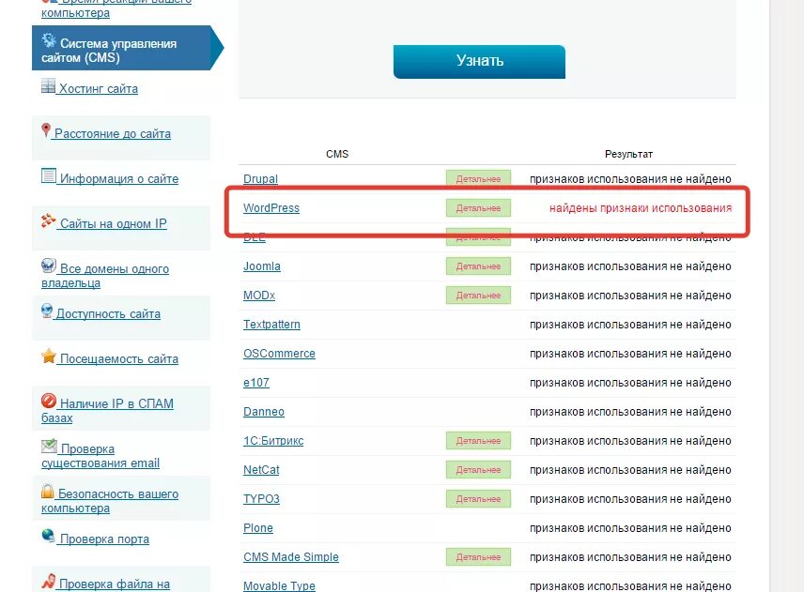This screenshot has width=804, height=592.
Task: Click the gear icon beside Система управления сайтом
Action: click(x=49, y=40)
